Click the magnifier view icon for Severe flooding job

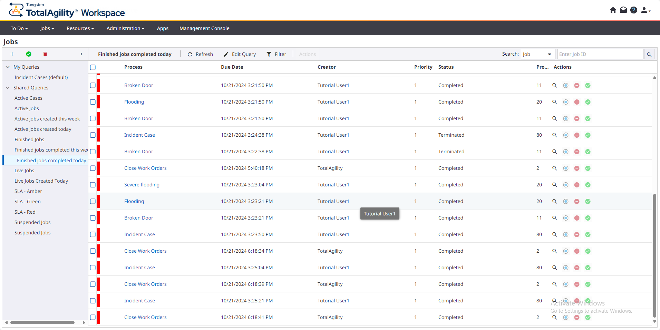[x=554, y=185]
